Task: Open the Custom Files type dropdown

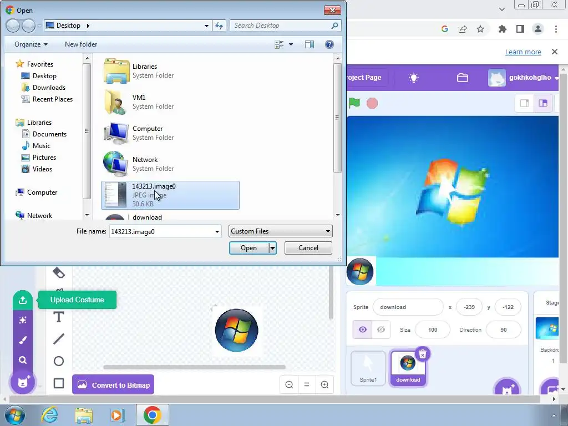Action: (280, 231)
